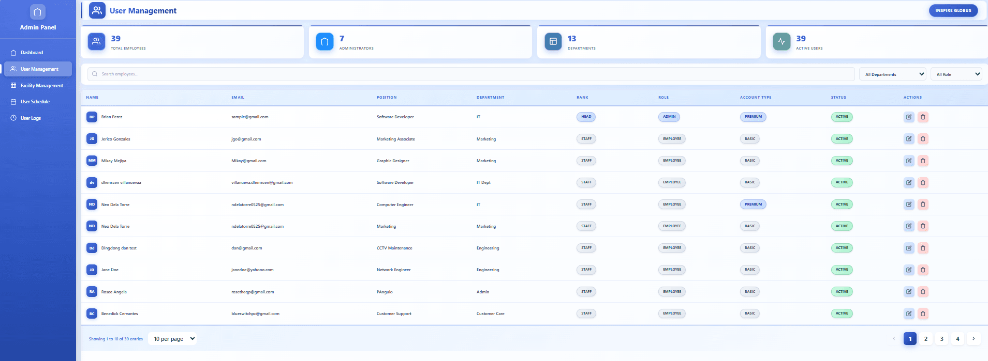
Task: Click Benedick Cervantes's ACTIVE status badge
Action: 842,313
